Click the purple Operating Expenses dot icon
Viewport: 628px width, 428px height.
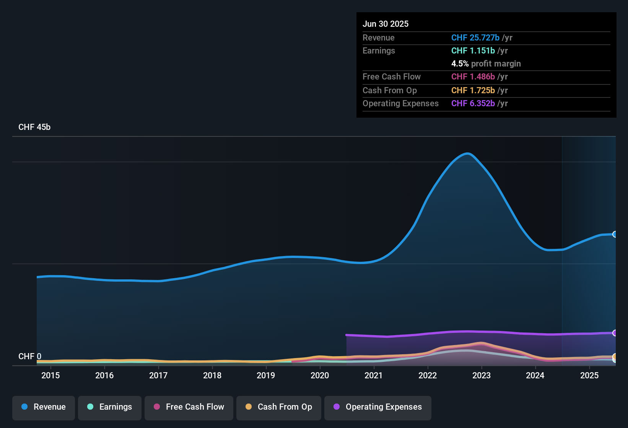tap(337, 407)
